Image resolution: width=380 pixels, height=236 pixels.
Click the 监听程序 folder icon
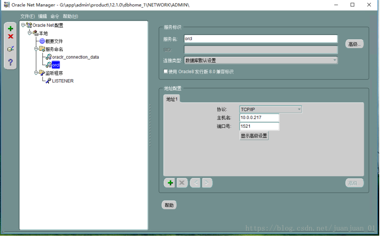click(42, 73)
